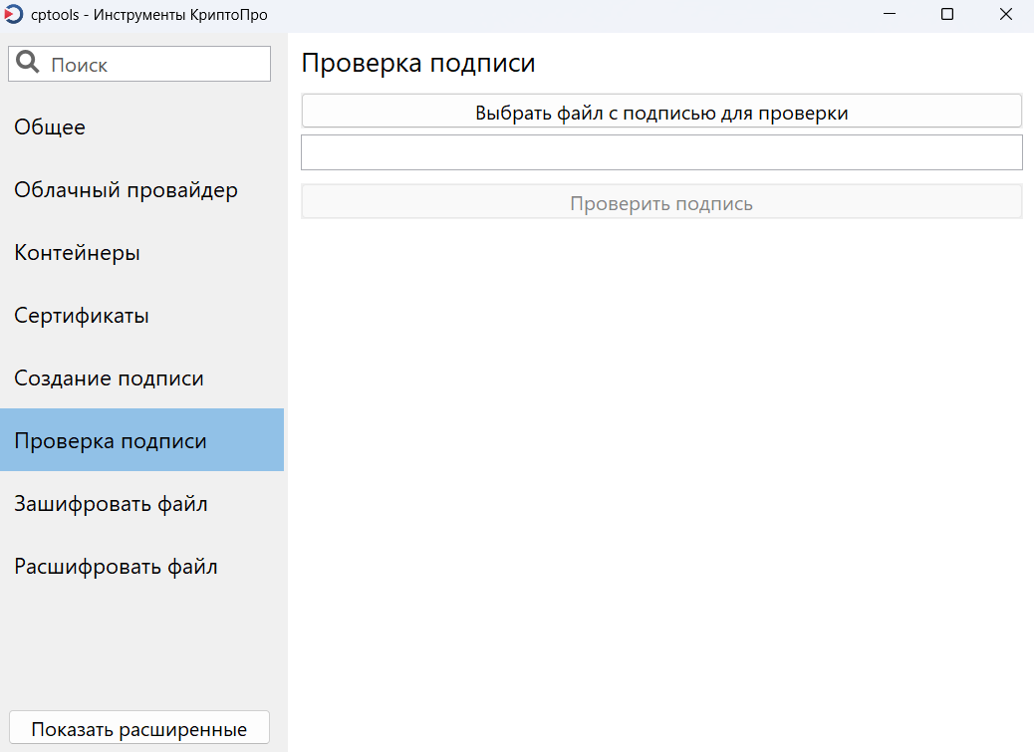Click Показать расширенные button

click(138, 727)
